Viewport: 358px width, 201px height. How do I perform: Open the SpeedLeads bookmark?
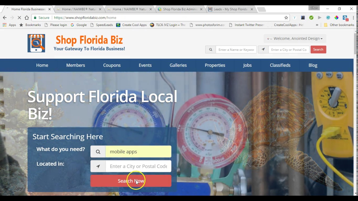[x=102, y=25]
